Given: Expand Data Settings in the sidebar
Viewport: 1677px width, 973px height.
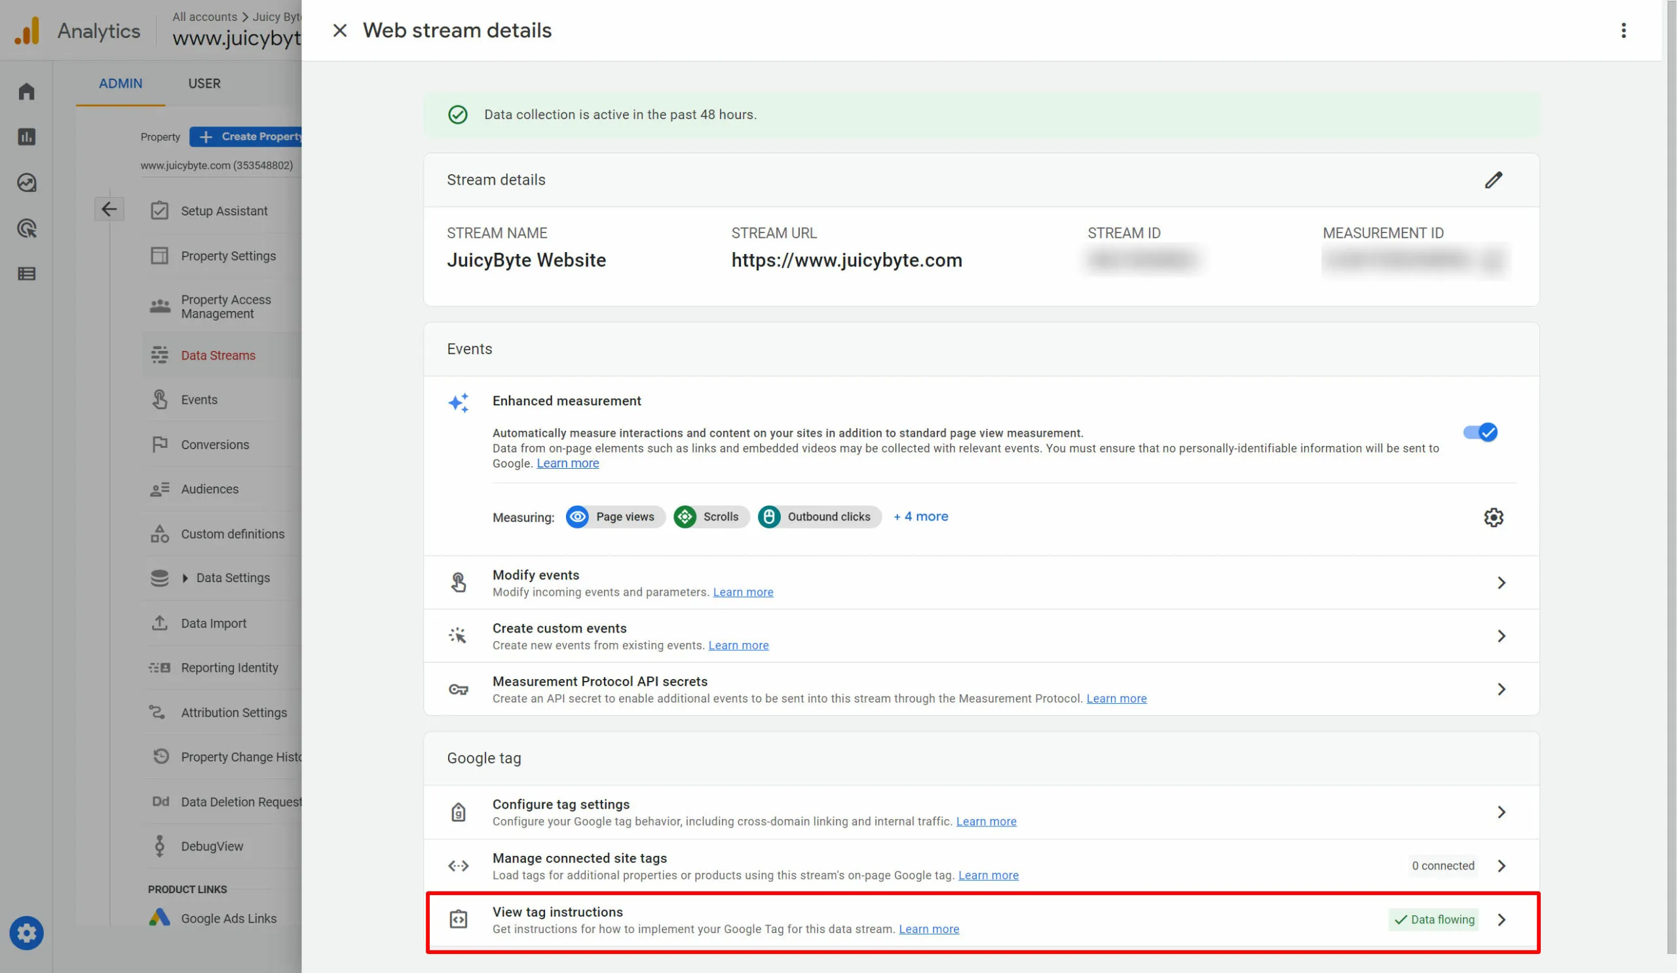Looking at the screenshot, I should click(x=185, y=578).
